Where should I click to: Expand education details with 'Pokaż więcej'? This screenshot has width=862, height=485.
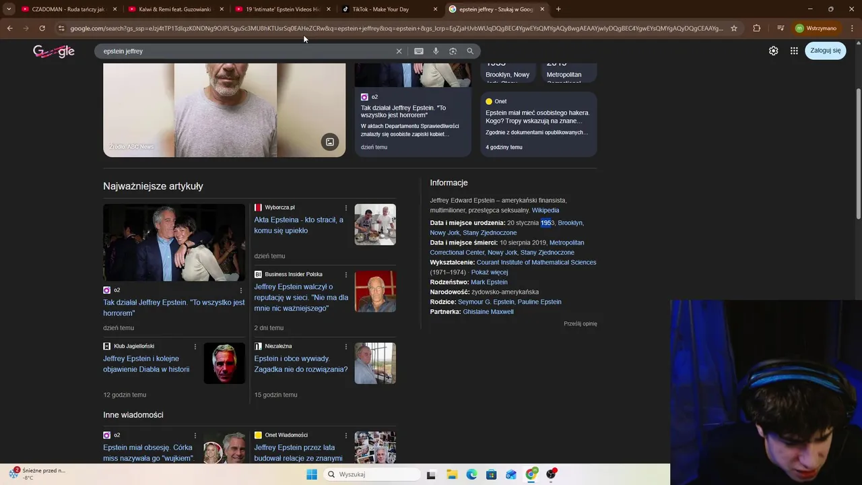490,272
